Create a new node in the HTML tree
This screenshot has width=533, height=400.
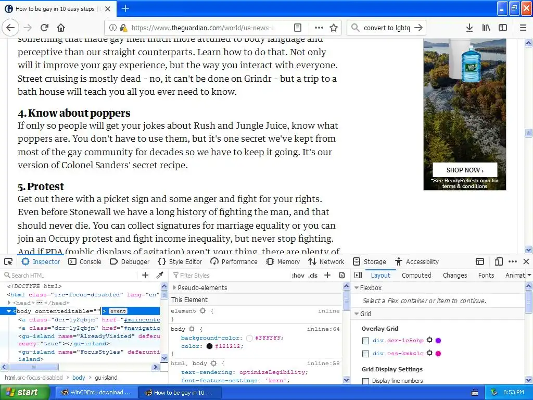tap(145, 275)
